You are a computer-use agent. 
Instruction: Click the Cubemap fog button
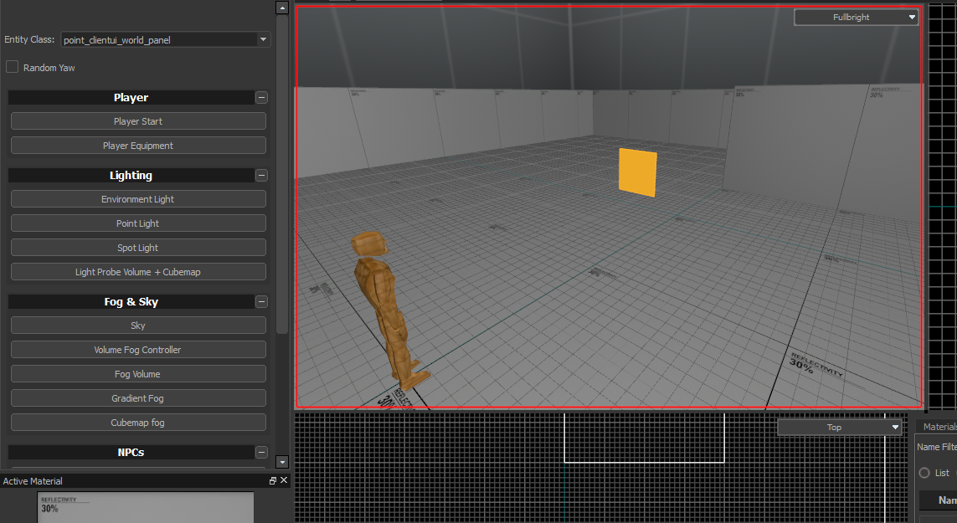pyautogui.click(x=138, y=423)
